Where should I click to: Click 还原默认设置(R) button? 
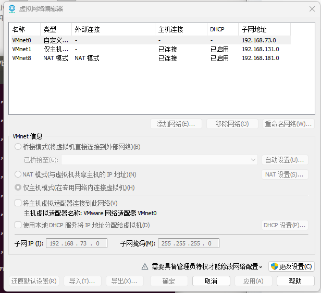click(34, 281)
